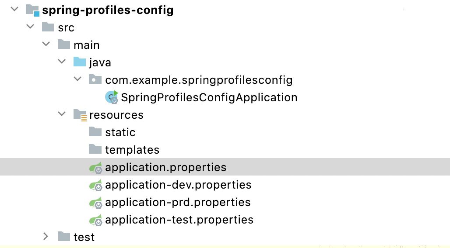Click the spring-profiles-config module folder icon
Image resolution: width=450 pixels, height=248 pixels.
coord(33,10)
